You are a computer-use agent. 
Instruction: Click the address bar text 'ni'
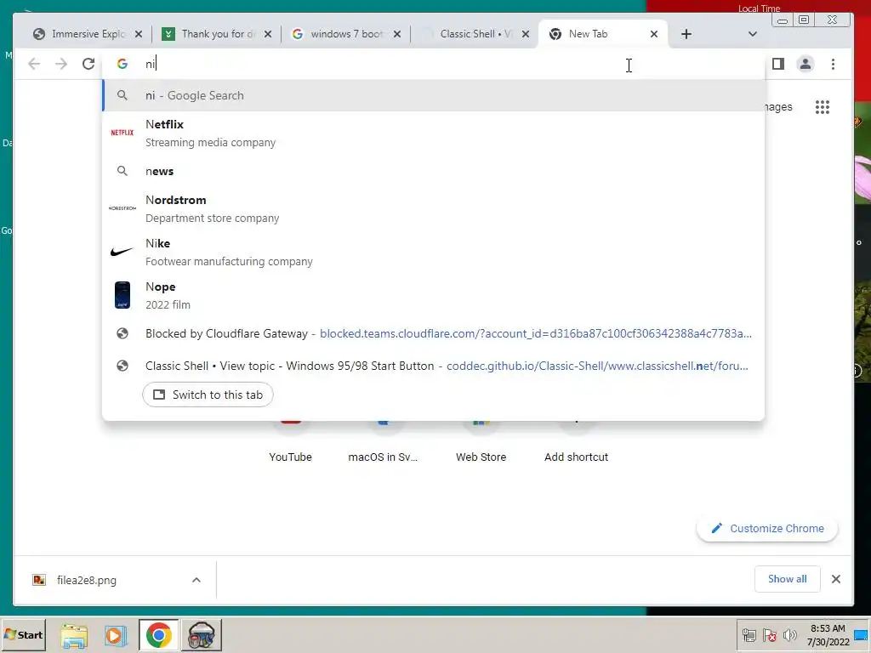point(150,64)
